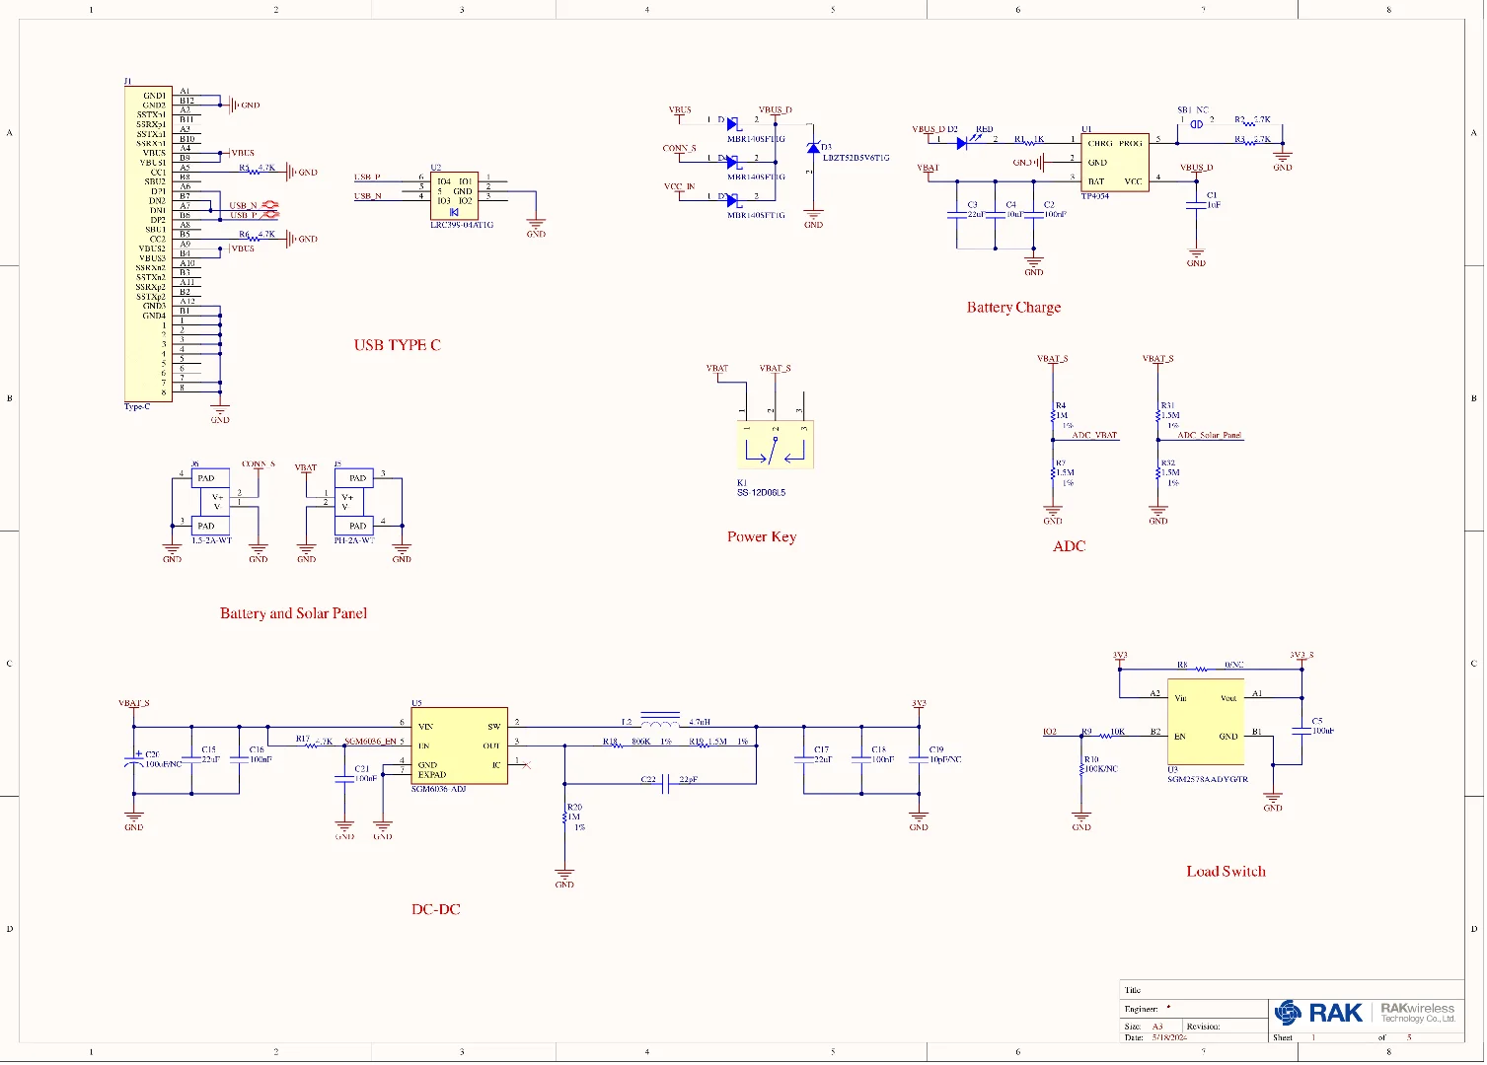The image size is (1487, 1065).
Task: Select the 'Load Switch' section title
Action: point(1226,872)
